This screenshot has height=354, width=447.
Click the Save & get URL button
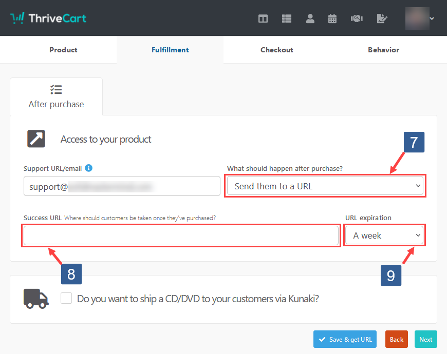[x=345, y=339]
